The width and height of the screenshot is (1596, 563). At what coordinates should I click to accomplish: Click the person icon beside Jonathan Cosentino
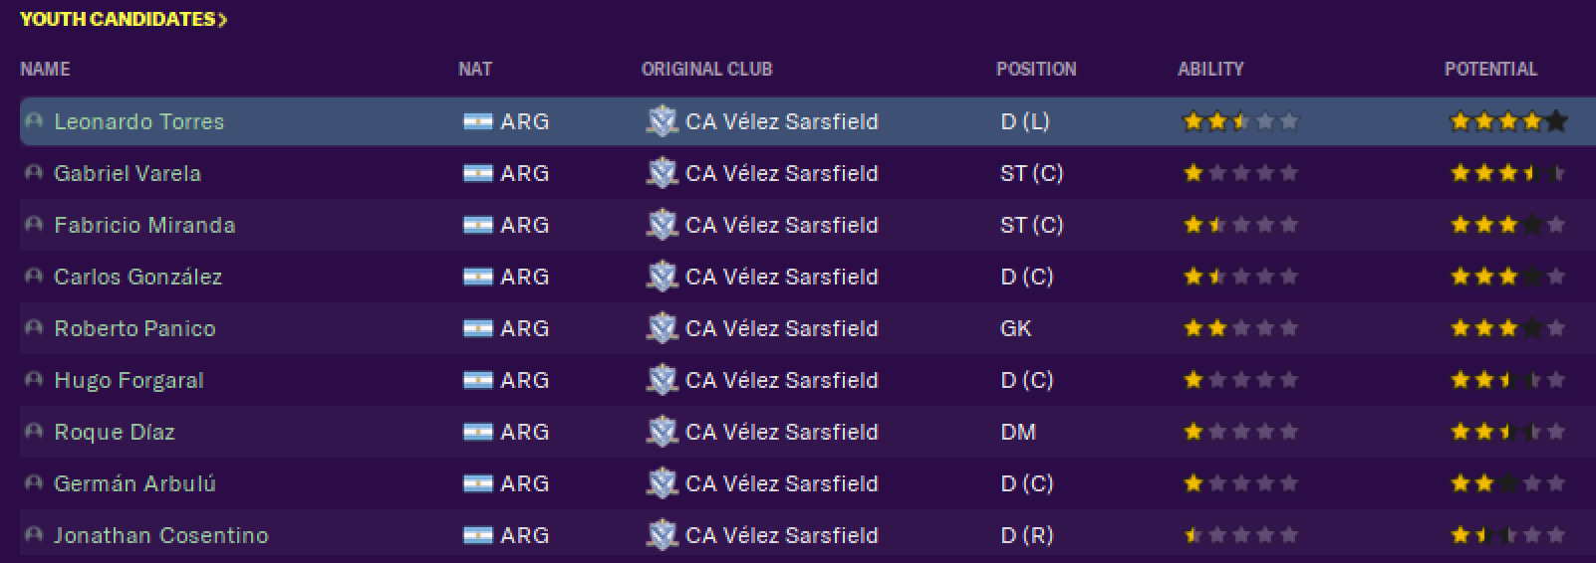(x=34, y=535)
